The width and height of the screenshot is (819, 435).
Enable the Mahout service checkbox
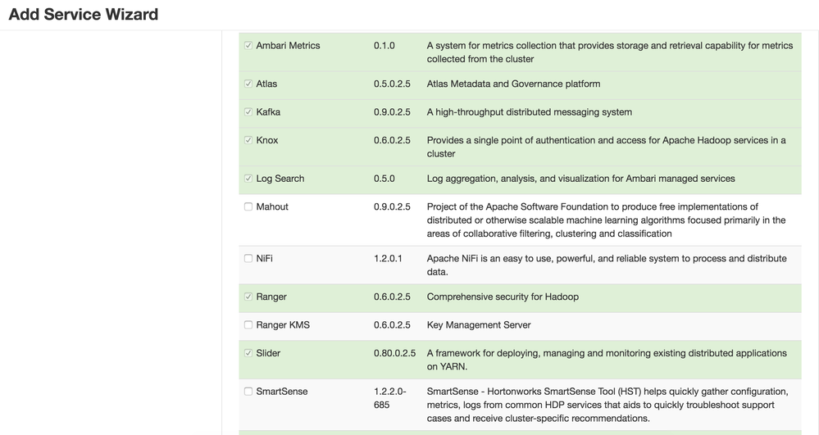[x=248, y=206]
